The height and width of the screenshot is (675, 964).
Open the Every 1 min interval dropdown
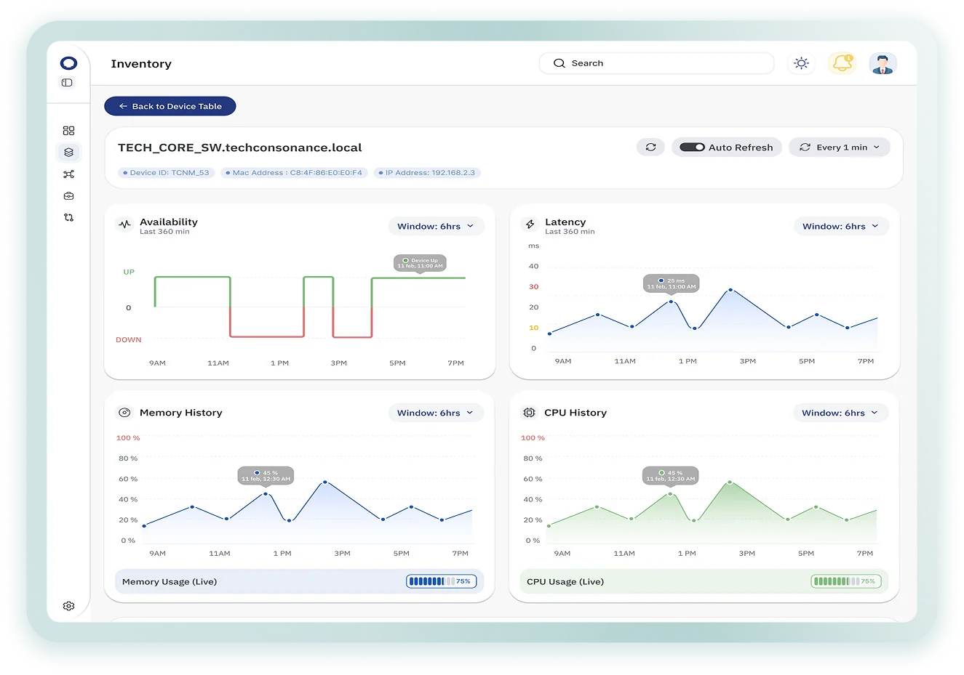click(839, 147)
